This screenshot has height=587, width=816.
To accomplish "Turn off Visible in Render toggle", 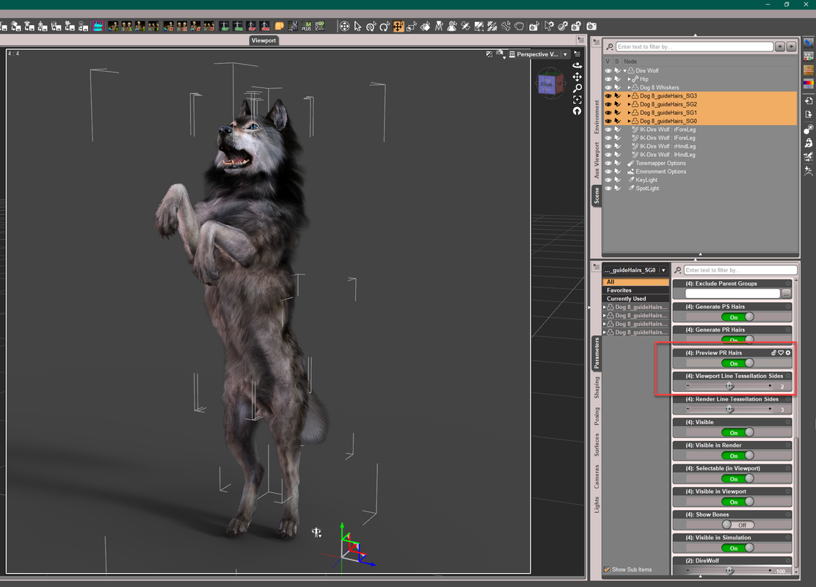I will pos(737,456).
